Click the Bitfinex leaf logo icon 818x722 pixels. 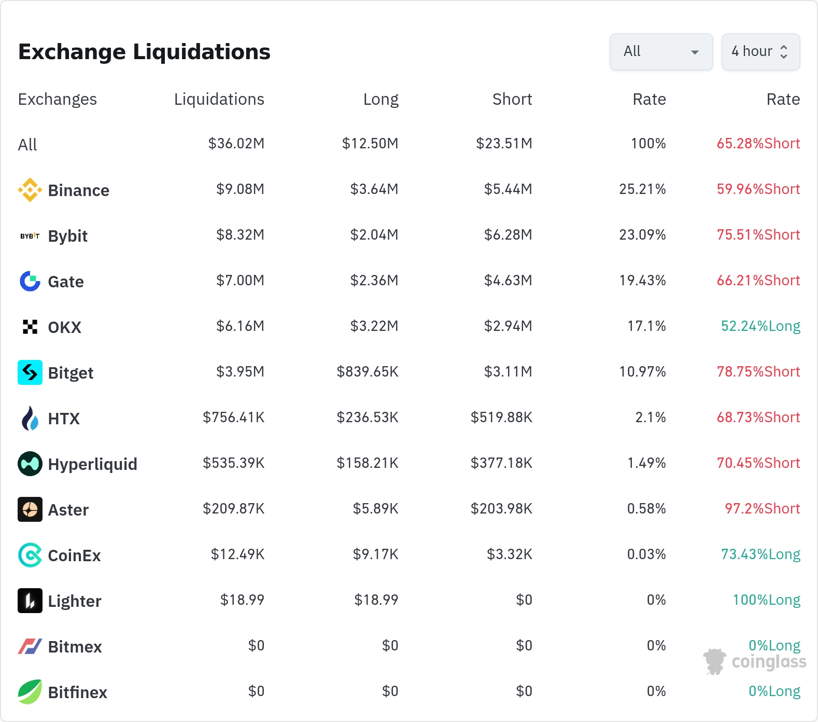pyautogui.click(x=30, y=692)
